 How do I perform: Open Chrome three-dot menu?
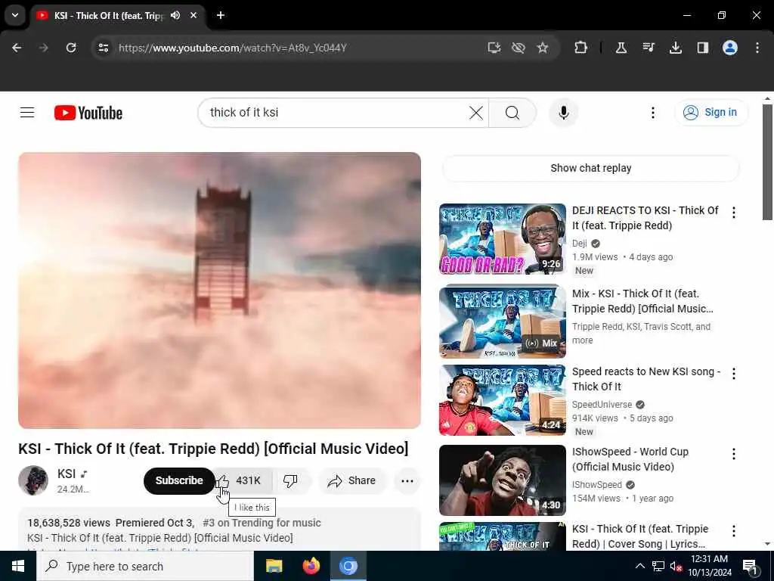757,48
